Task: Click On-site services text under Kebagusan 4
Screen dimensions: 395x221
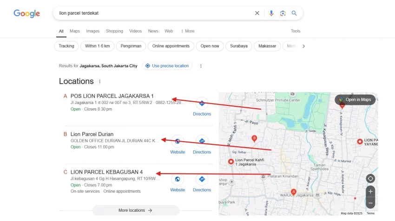Action: 85,191
